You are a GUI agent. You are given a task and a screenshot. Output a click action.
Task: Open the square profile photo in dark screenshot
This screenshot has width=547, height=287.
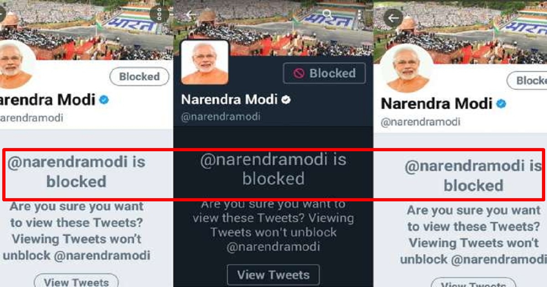pyautogui.click(x=205, y=62)
